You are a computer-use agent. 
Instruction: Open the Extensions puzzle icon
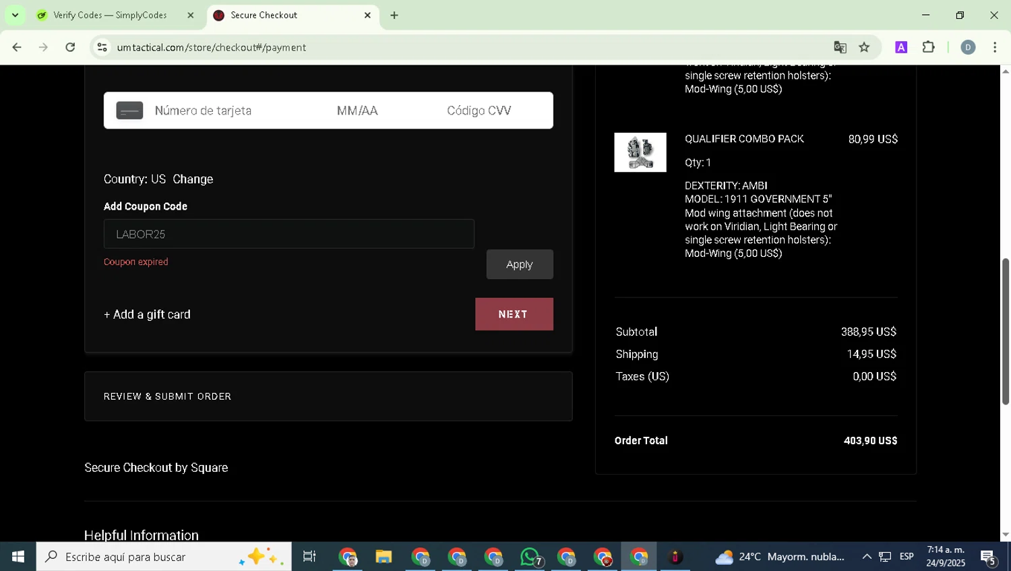click(928, 47)
